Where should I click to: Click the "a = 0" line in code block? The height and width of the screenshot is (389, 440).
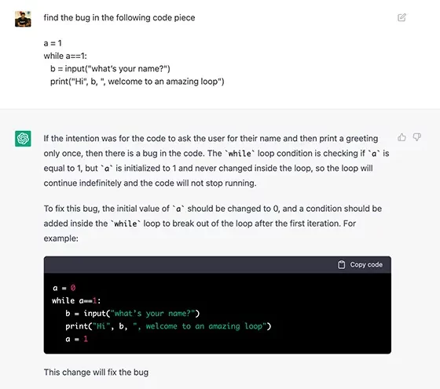coord(64,288)
